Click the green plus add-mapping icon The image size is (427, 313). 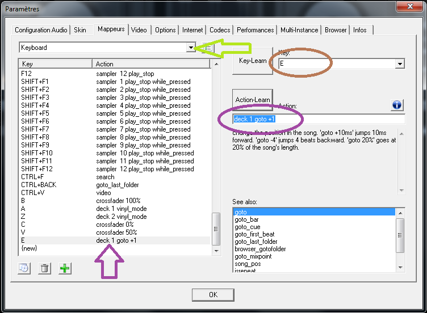coord(65,269)
